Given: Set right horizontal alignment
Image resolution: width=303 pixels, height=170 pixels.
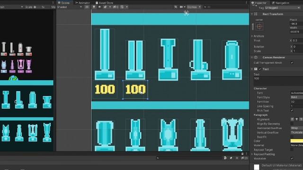Looking at the screenshot, I should [301, 119].
